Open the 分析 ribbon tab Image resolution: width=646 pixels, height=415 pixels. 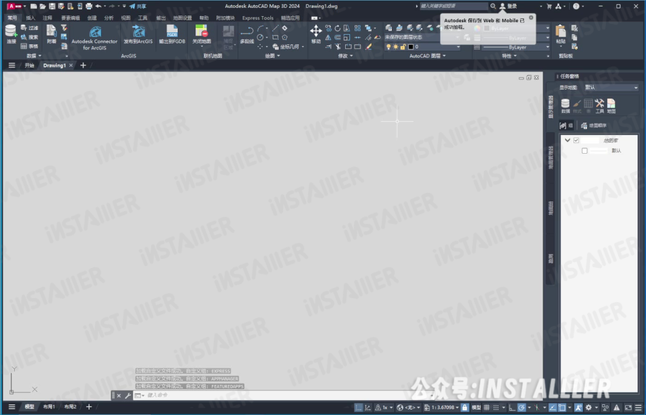[109, 18]
